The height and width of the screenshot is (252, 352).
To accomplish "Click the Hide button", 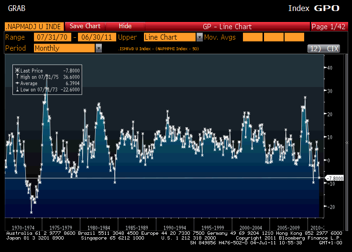I will click(x=125, y=26).
